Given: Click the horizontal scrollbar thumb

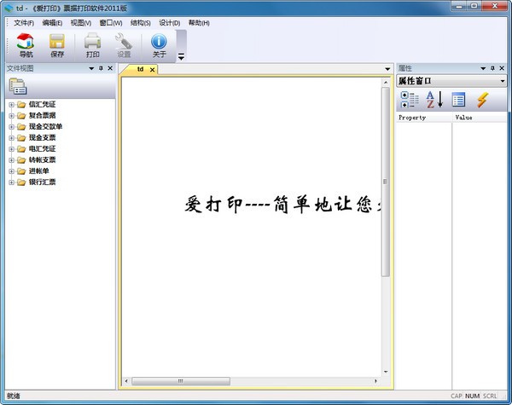Looking at the screenshot, I should point(181,381).
